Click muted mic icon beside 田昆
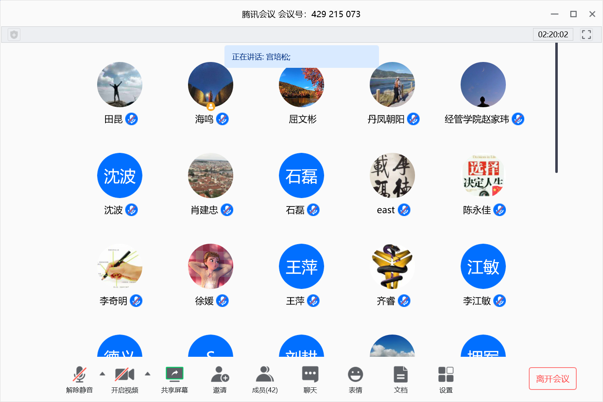This screenshot has width=603, height=402. 131,119
